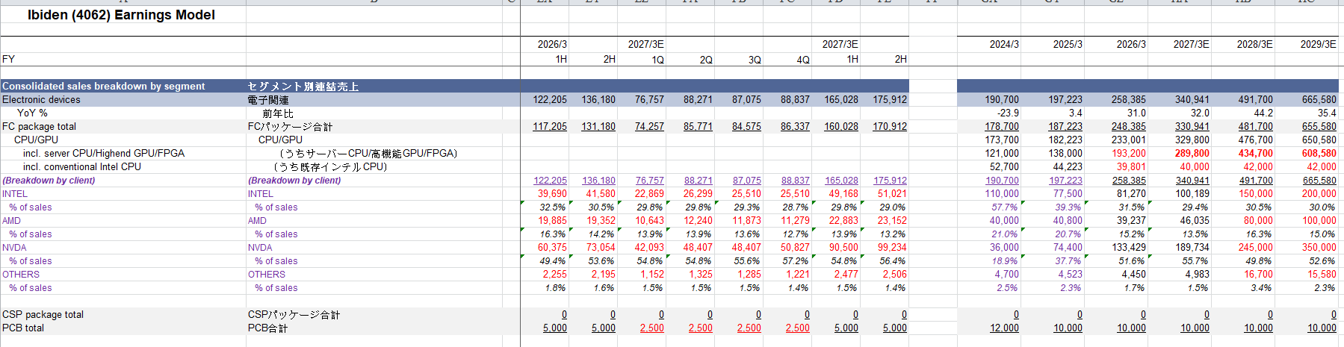Select AMD annual value 46,035
Screen dimensions: 1344x347
pyautogui.click(x=1195, y=221)
